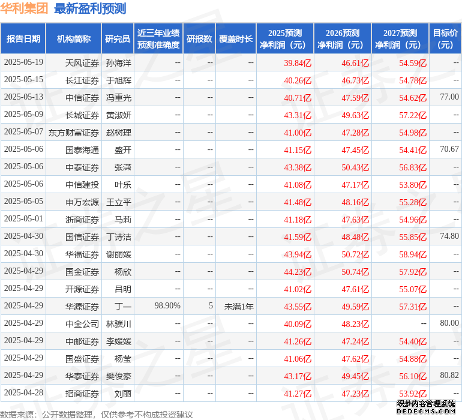Screen dimensions: 462x420
Task: Click analyst name 谢丽媛
Action: [119, 254]
